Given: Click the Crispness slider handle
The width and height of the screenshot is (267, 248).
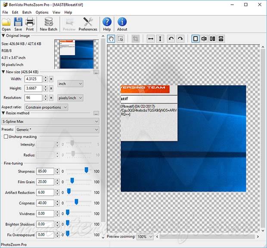Looking at the screenshot, I should 76,201.
